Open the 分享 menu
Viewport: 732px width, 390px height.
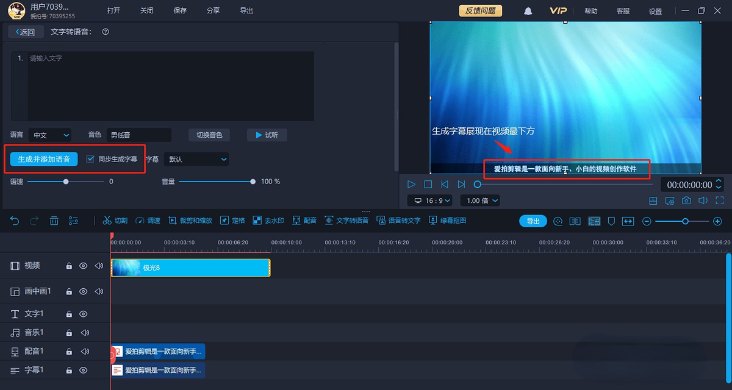(x=212, y=10)
